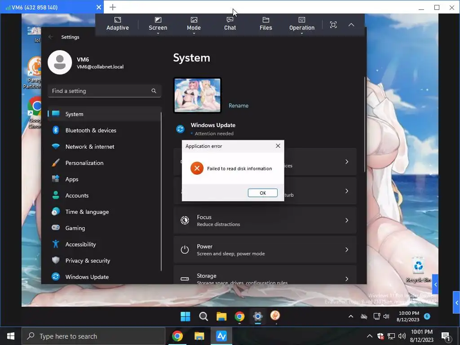460x345 pixels.
Task: Click the Settings content scrollbar
Action: click(365, 125)
